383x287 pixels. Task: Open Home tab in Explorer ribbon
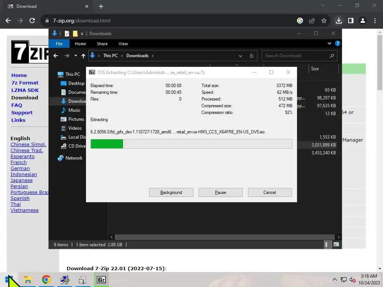point(80,44)
